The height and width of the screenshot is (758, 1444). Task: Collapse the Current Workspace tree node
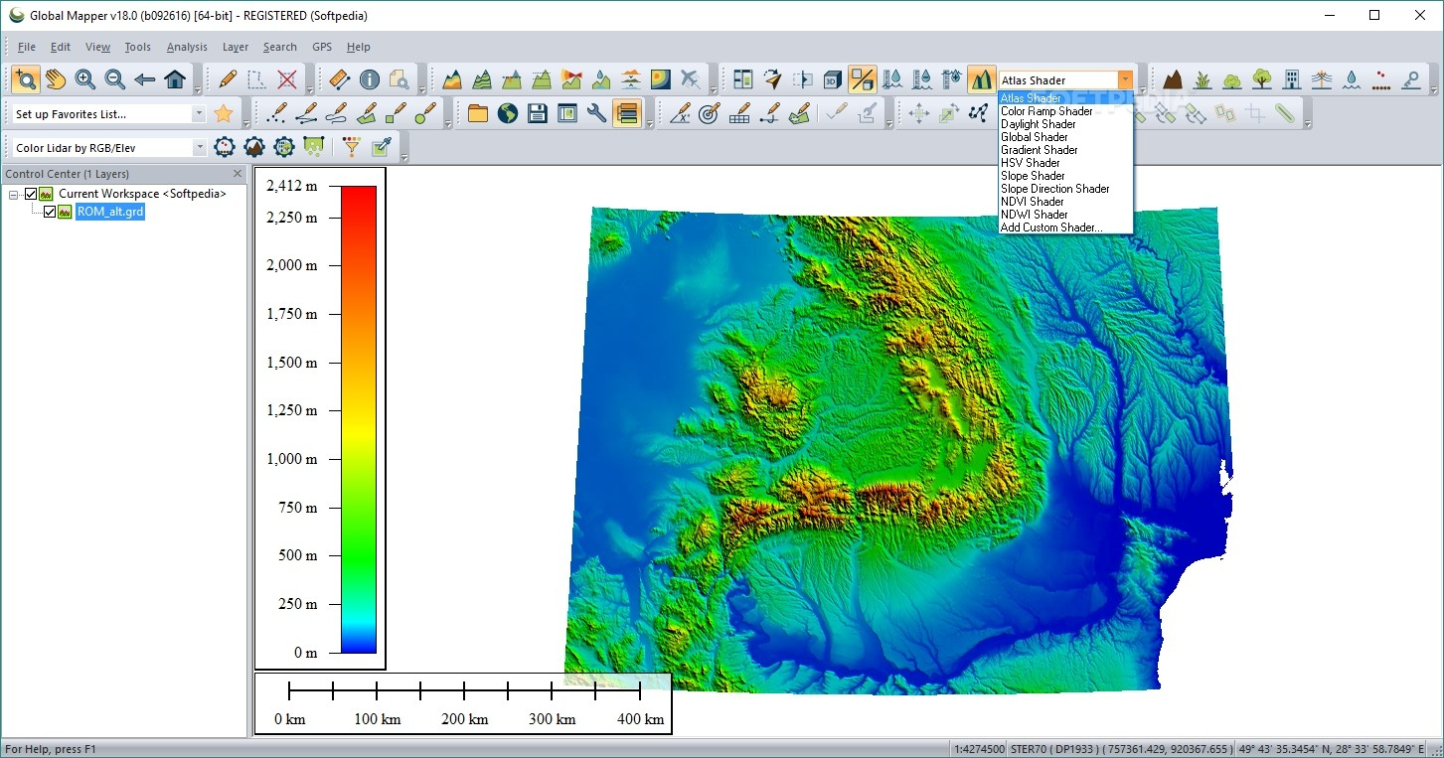pyautogui.click(x=14, y=194)
